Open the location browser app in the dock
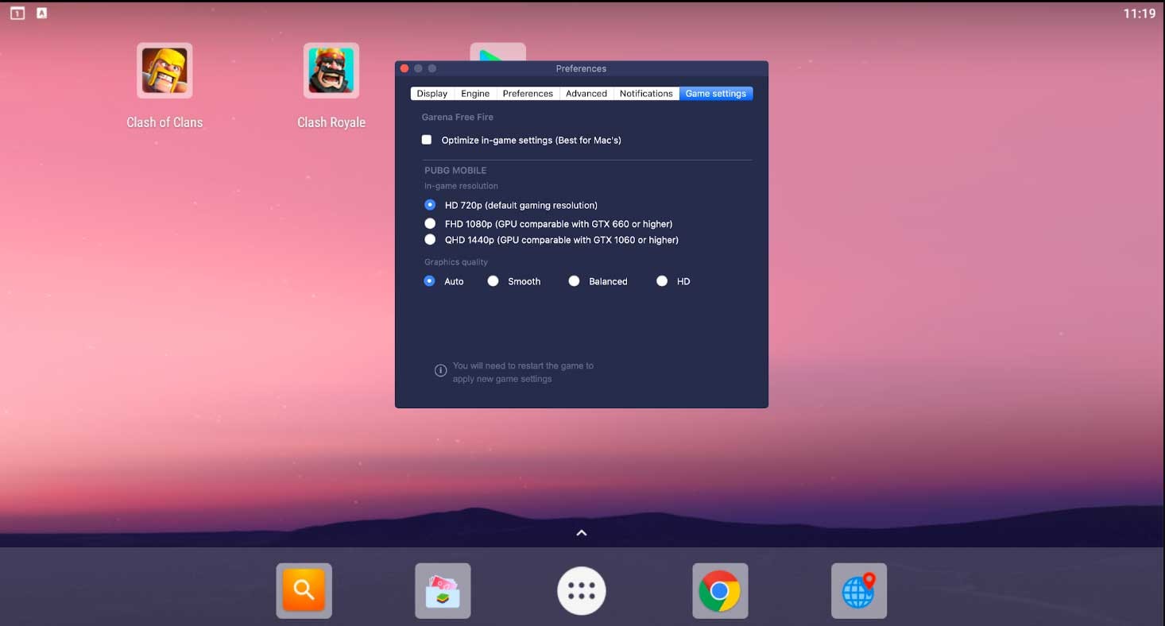This screenshot has height=626, width=1165. (x=859, y=590)
